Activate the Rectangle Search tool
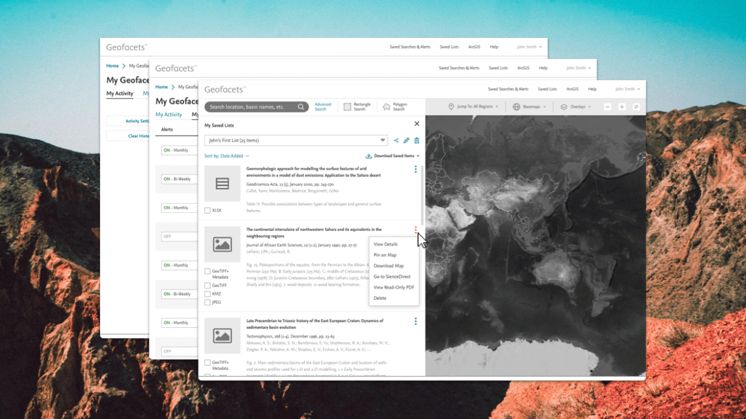Viewport: 746px width, 419px height. pyautogui.click(x=357, y=107)
